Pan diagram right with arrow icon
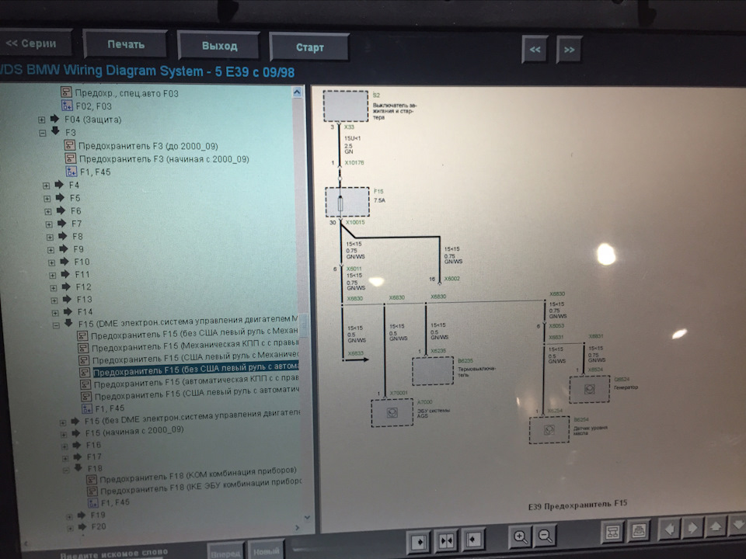Screen dimensions: 746x559 692,528
